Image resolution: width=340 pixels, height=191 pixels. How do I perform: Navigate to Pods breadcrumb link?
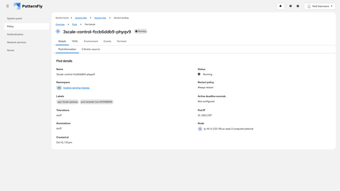[x=74, y=25]
